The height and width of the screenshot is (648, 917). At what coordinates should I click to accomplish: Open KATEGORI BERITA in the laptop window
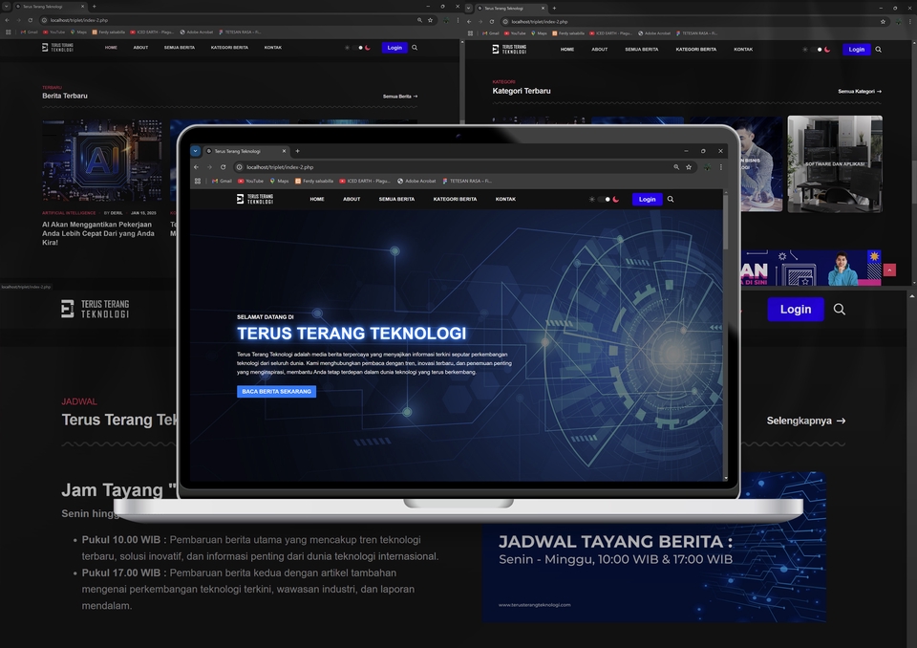tap(455, 199)
